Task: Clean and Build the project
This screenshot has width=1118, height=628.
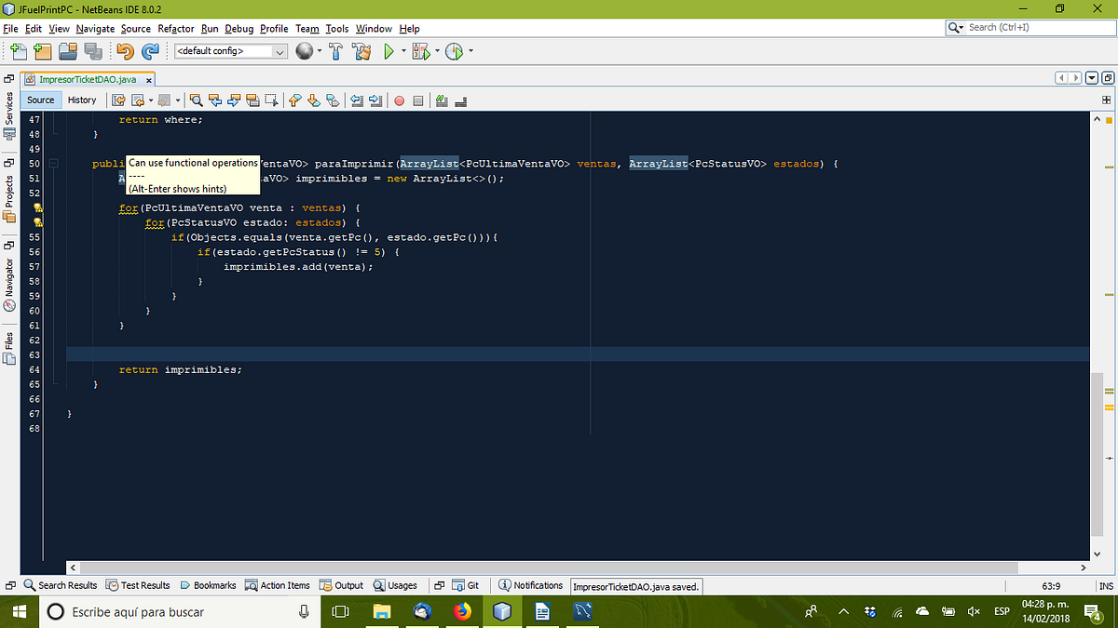Action: 362,51
